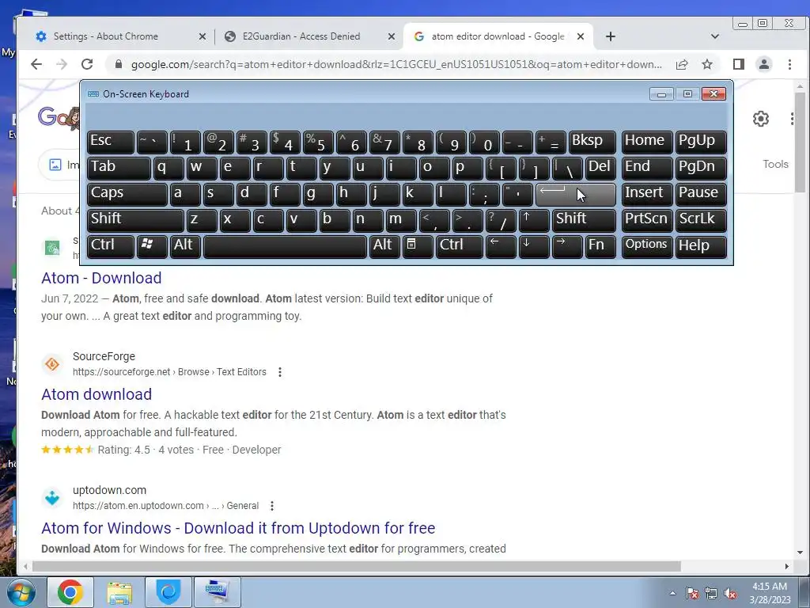Open Tools under Google search bar
The image size is (810, 608).
(775, 165)
